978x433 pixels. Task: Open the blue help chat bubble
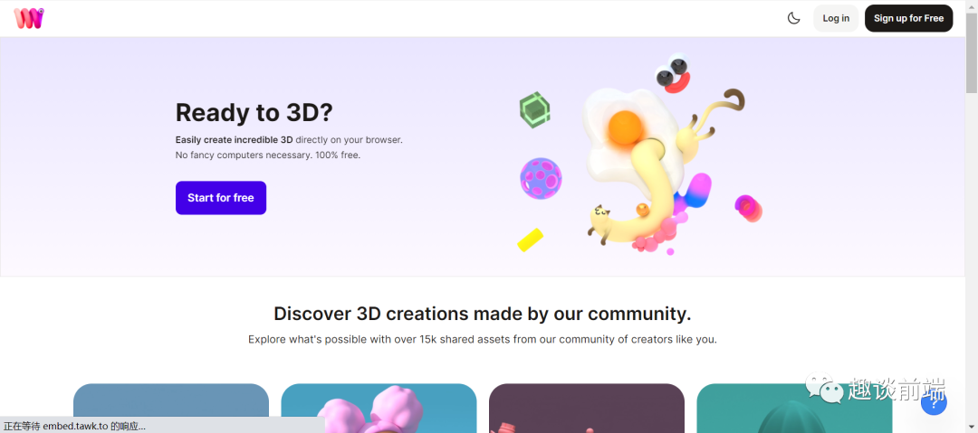coord(934,402)
